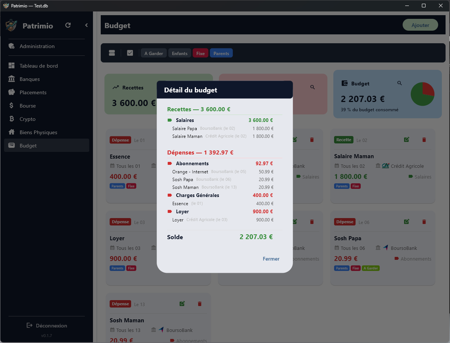Collapse the sidebar with the chevron arrow

(x=86, y=25)
